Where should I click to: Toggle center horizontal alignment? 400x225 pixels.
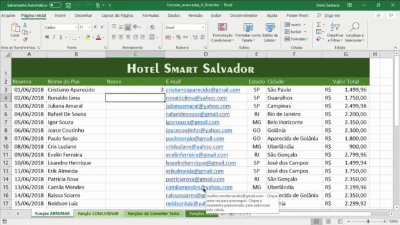coord(121,37)
